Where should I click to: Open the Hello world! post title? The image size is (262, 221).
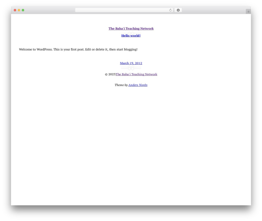coord(131,36)
